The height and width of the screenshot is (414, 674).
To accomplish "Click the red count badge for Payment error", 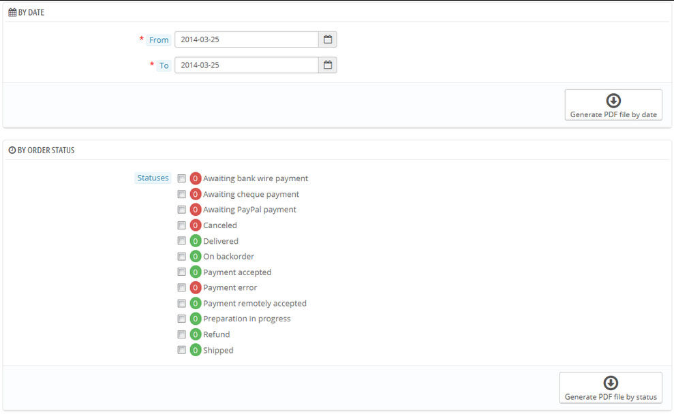I will coord(196,287).
